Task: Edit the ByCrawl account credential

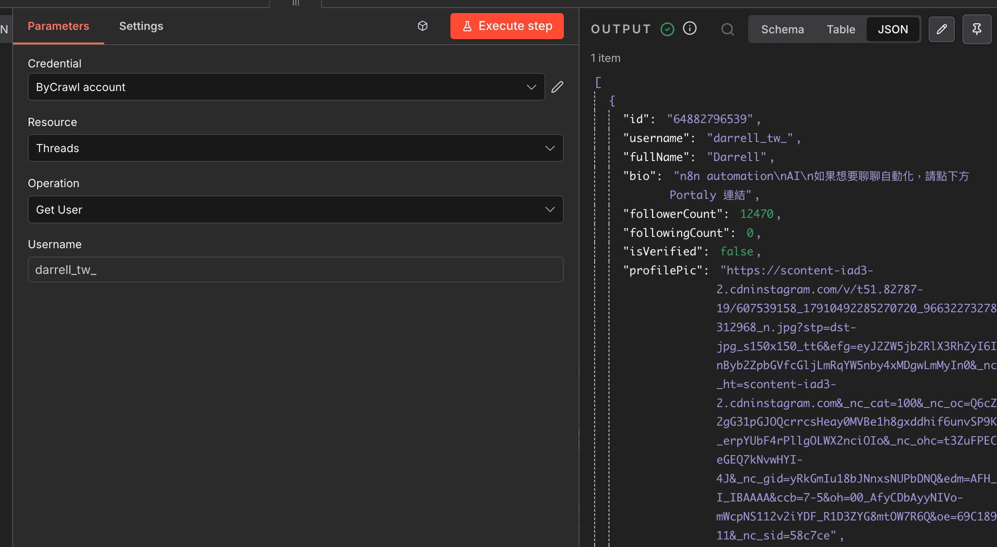Action: click(x=557, y=87)
